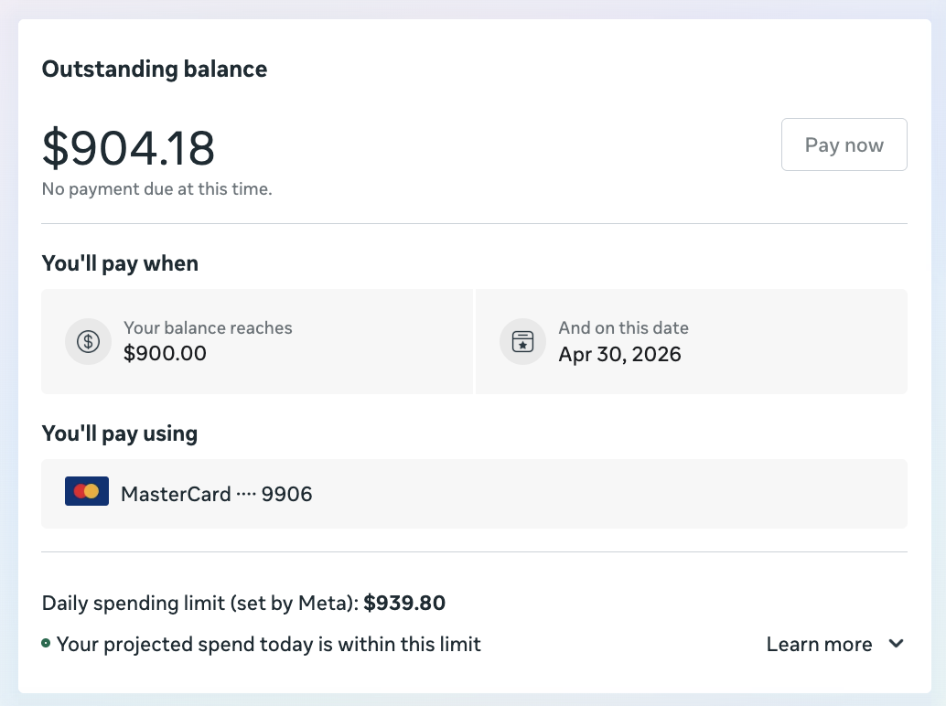The image size is (946, 706).
Task: Click the MasterCard card logo icon
Action: 86,491
